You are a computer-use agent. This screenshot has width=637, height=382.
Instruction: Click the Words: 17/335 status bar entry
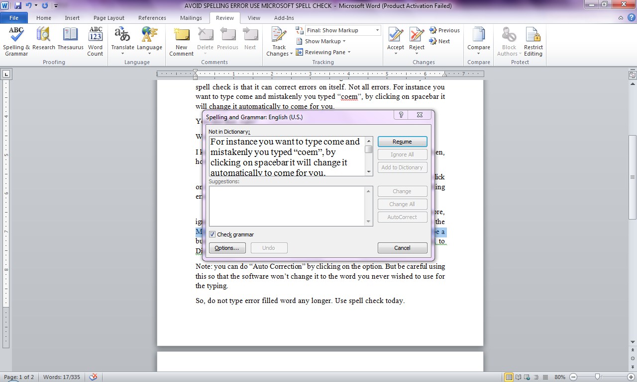[62, 377]
